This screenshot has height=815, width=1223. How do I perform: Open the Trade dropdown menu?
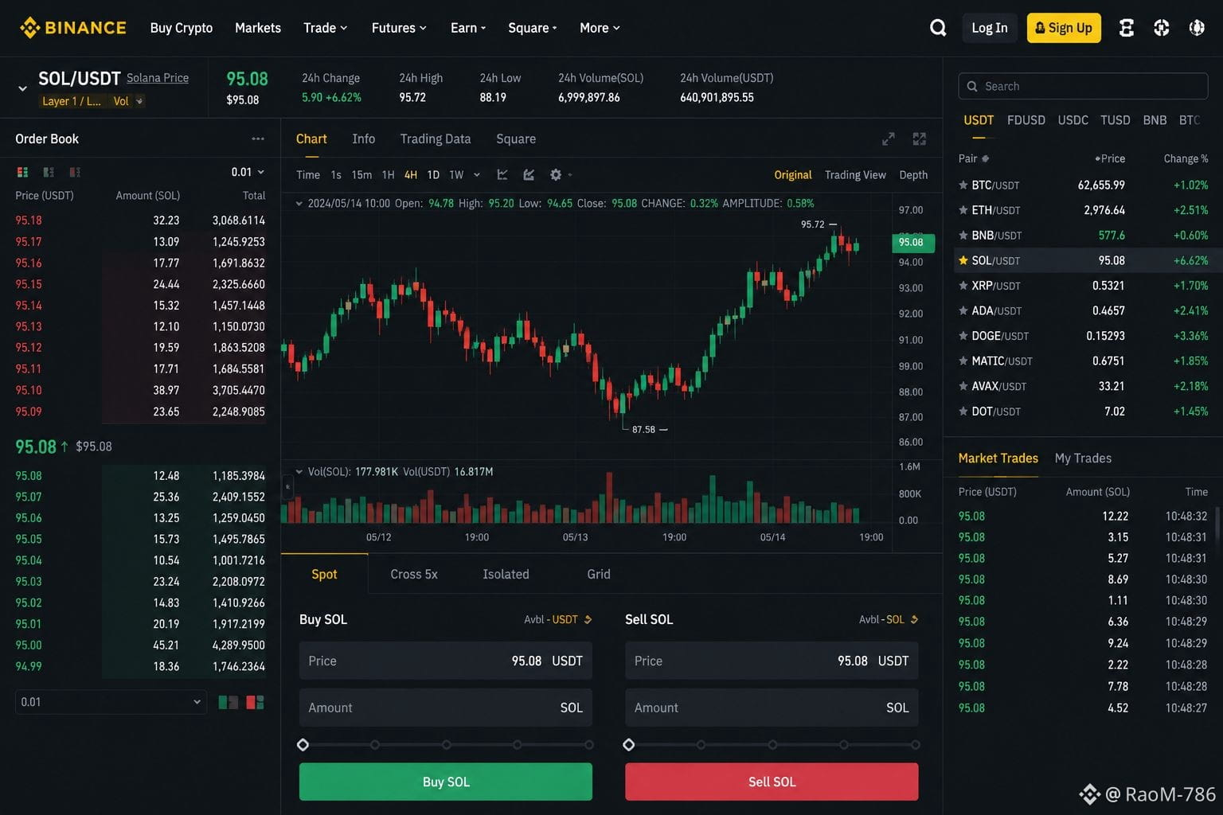click(x=326, y=28)
